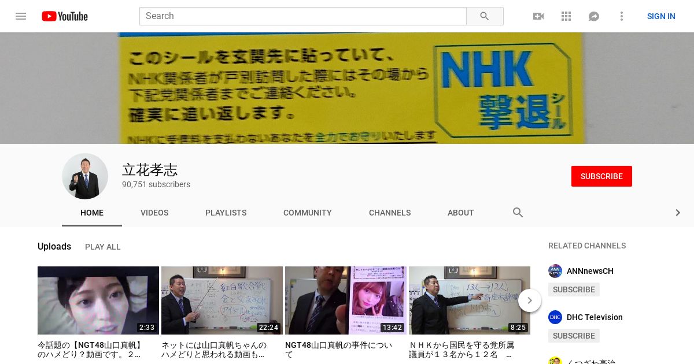
Task: Click 90,751 subscribers text
Action: click(x=156, y=184)
